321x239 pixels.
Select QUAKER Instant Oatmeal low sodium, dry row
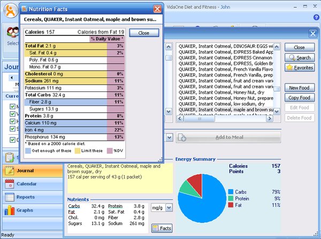[226, 104]
